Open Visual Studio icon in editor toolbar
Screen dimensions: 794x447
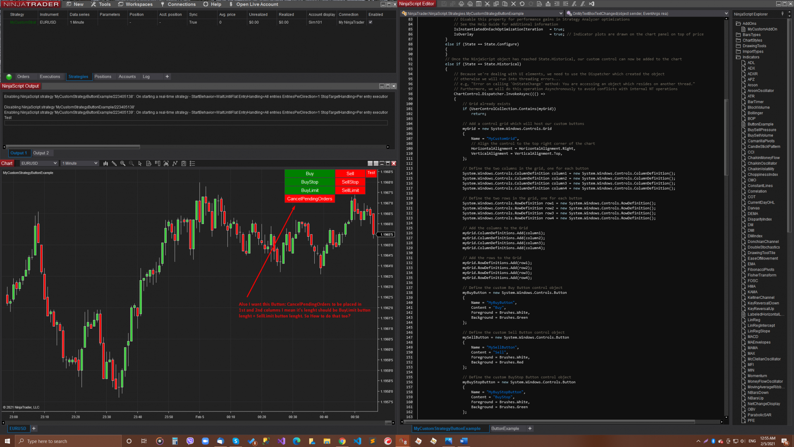pos(592,4)
